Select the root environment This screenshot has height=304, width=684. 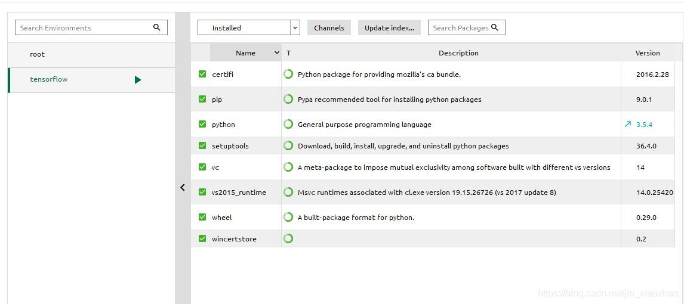tap(91, 54)
